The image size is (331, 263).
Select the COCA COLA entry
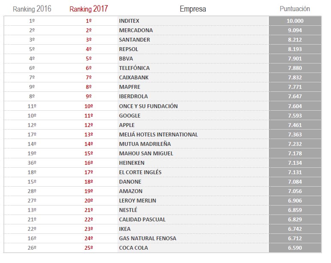[133, 248]
